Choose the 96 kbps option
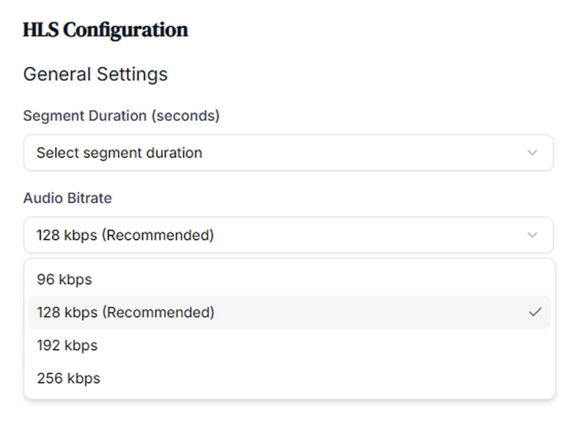 (x=290, y=279)
